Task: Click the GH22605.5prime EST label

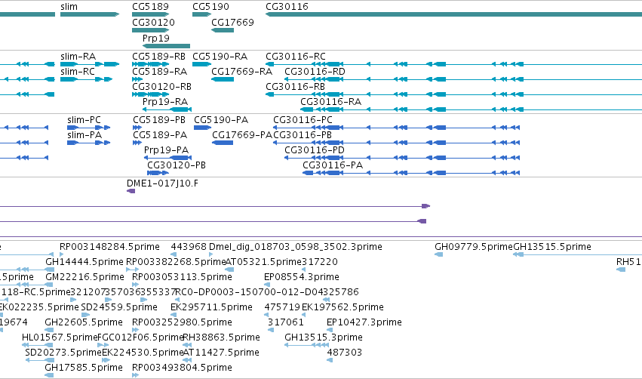Action: (x=84, y=322)
